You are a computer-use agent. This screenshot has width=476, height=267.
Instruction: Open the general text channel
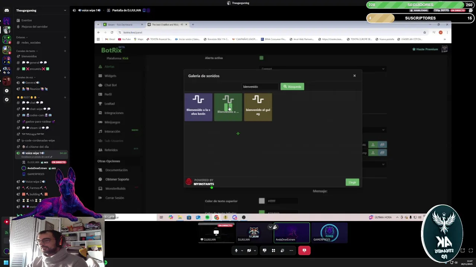point(34,63)
